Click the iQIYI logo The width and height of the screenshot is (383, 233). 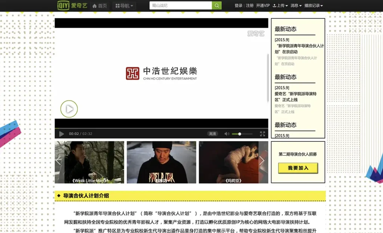(x=72, y=5)
